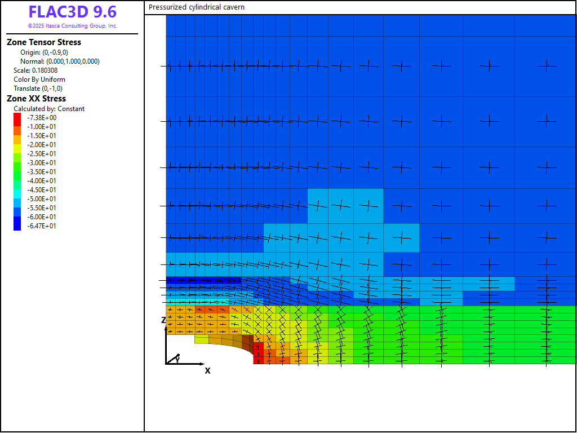Image resolution: width=577 pixels, height=433 pixels.
Task: Click the 'Calculated by: Constant' legend entry
Action: coord(49,109)
